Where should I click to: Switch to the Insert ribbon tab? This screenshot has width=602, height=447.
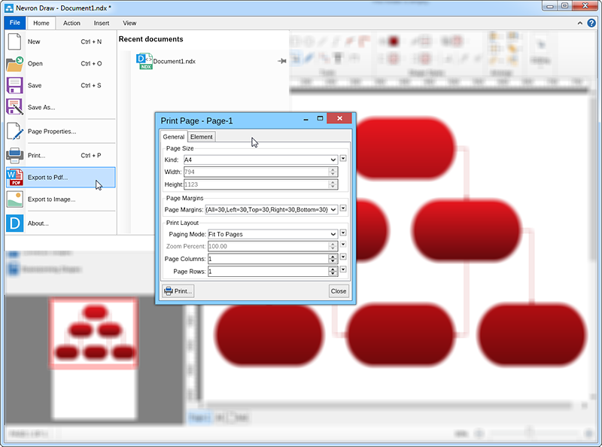pos(102,23)
